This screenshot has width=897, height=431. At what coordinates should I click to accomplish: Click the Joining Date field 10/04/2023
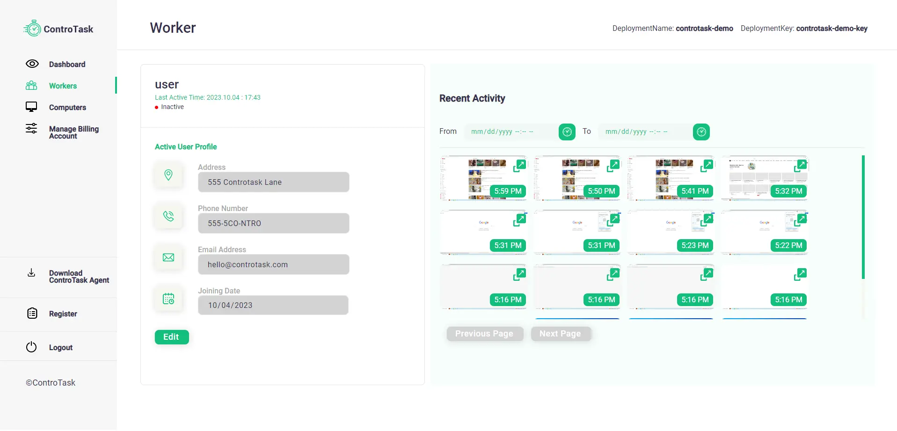pos(273,305)
